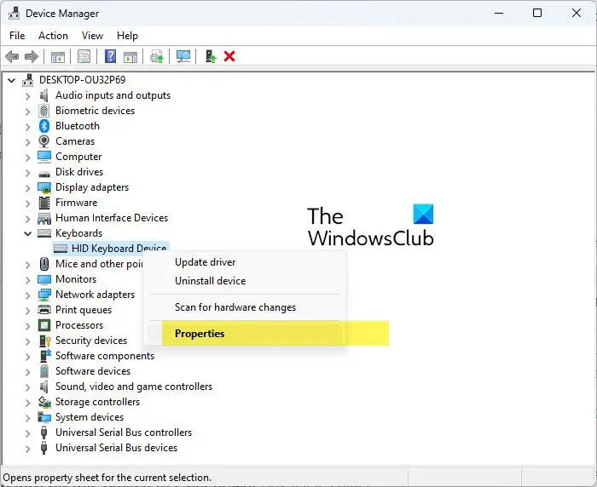Expand the Display adapters node
Screen dimensions: 597x487
click(27, 188)
